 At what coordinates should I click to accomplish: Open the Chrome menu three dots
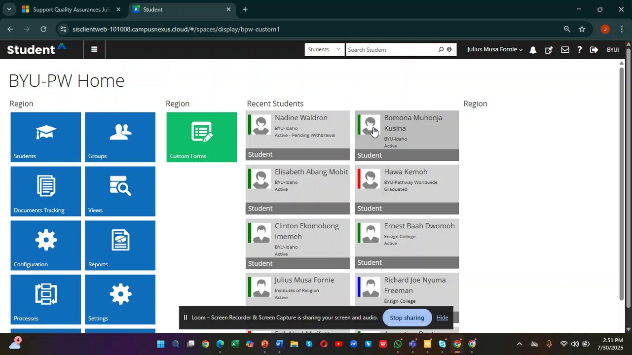[x=622, y=29]
